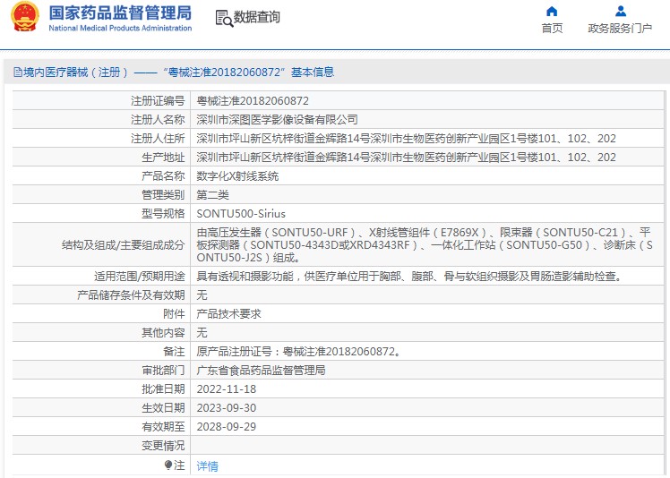Click the 附件 label
Image resolution: width=670 pixels, height=478 pixels.
click(174, 314)
